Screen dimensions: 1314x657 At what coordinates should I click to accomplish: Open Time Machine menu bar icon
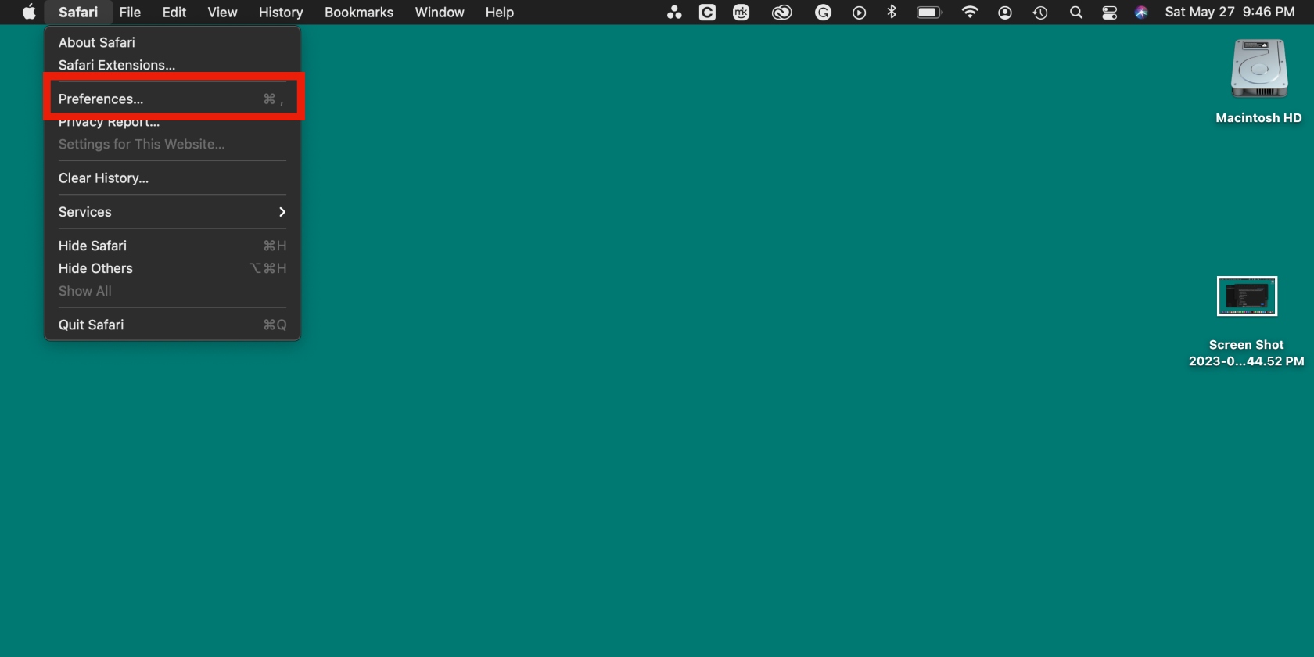pos(1040,13)
